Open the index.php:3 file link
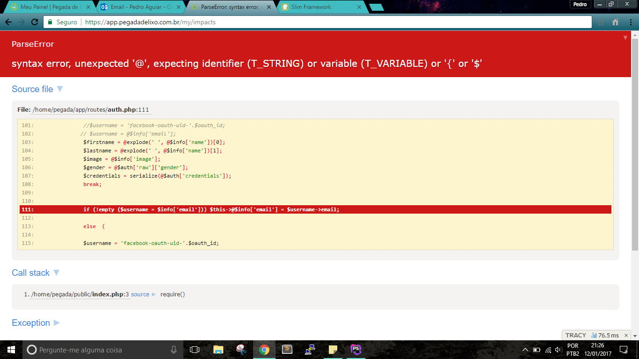This screenshot has width=639, height=359. (80, 294)
